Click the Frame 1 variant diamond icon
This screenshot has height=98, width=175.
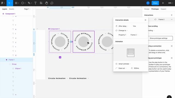pos(7,60)
